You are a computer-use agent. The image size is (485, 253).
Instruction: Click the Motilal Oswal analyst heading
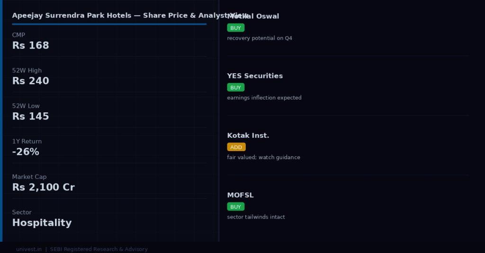[253, 16]
